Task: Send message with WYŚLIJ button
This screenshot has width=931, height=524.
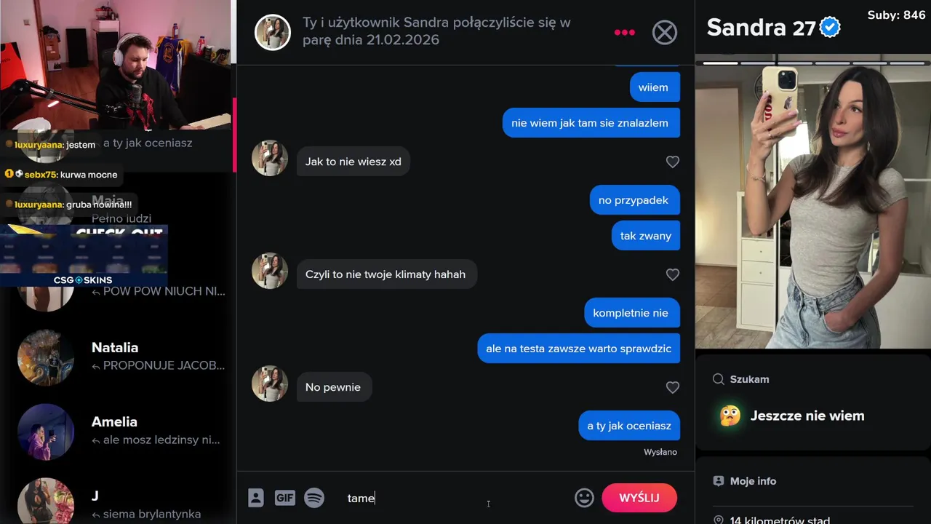Action: pos(639,498)
